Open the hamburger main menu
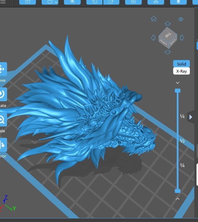The width and height of the screenshot is (198, 222). click(3, 2)
